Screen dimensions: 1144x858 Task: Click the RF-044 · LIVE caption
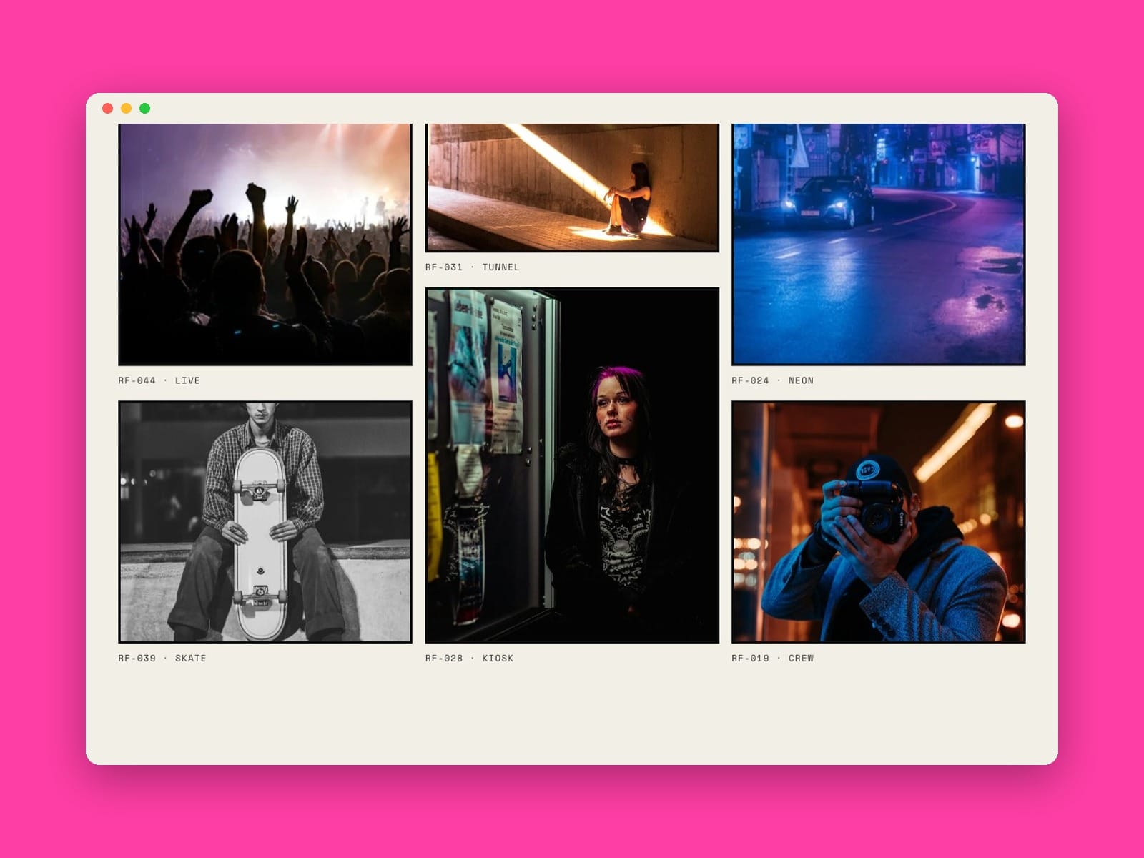159,380
